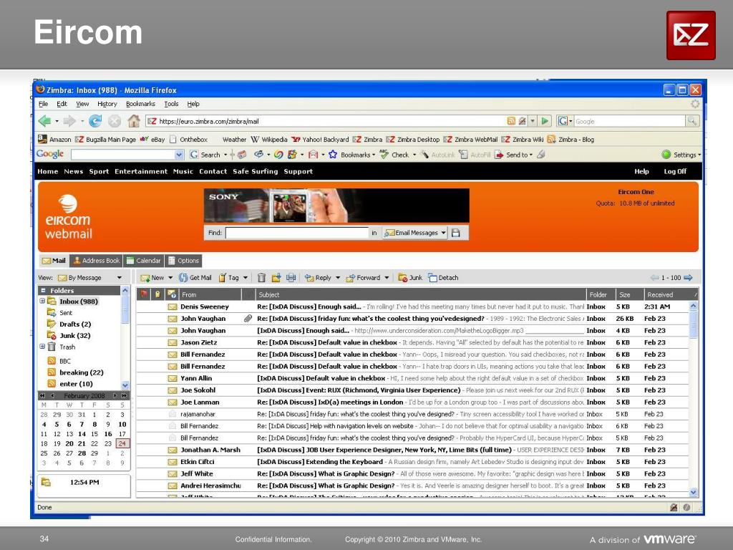Open the Tag dropdown menu
733x550 pixels.
[x=245, y=278]
